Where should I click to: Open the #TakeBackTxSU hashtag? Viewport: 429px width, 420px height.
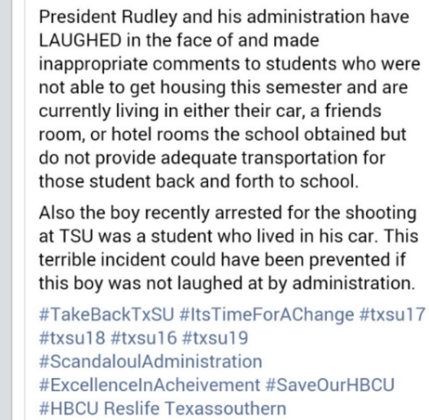tap(106, 314)
